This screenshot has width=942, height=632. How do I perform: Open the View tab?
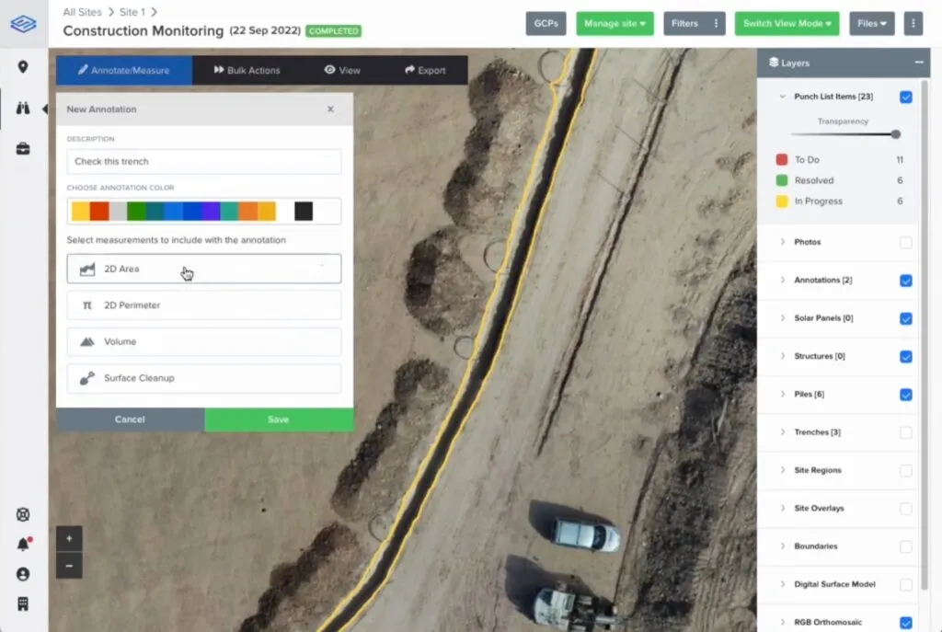point(342,70)
